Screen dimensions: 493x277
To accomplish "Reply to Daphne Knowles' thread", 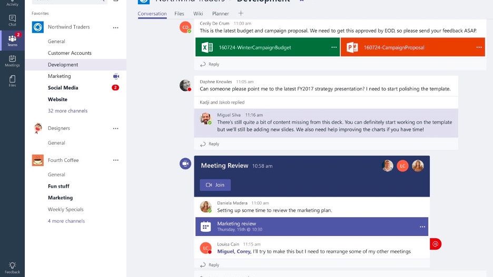I will tap(210, 143).
